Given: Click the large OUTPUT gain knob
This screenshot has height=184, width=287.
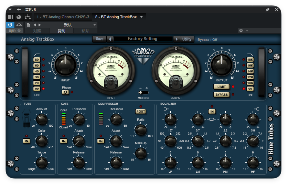Looking at the screenshot, I should click(x=222, y=65).
